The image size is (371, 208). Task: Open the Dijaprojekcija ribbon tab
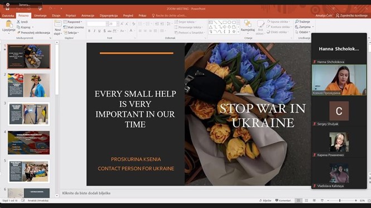click(109, 16)
